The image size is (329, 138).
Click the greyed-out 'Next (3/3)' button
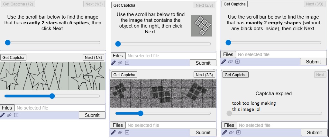(315, 4)
